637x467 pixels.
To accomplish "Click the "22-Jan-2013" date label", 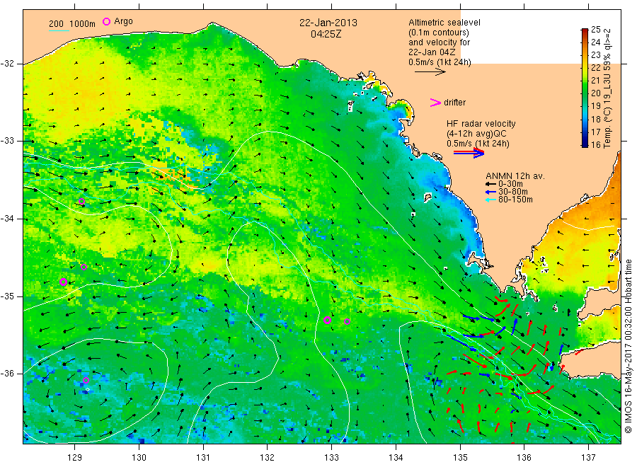I will 328,23.
